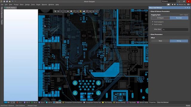This screenshot has width=191, height=107.
Task: Select the [12] L12 layer tab
Action: click(57, 103)
